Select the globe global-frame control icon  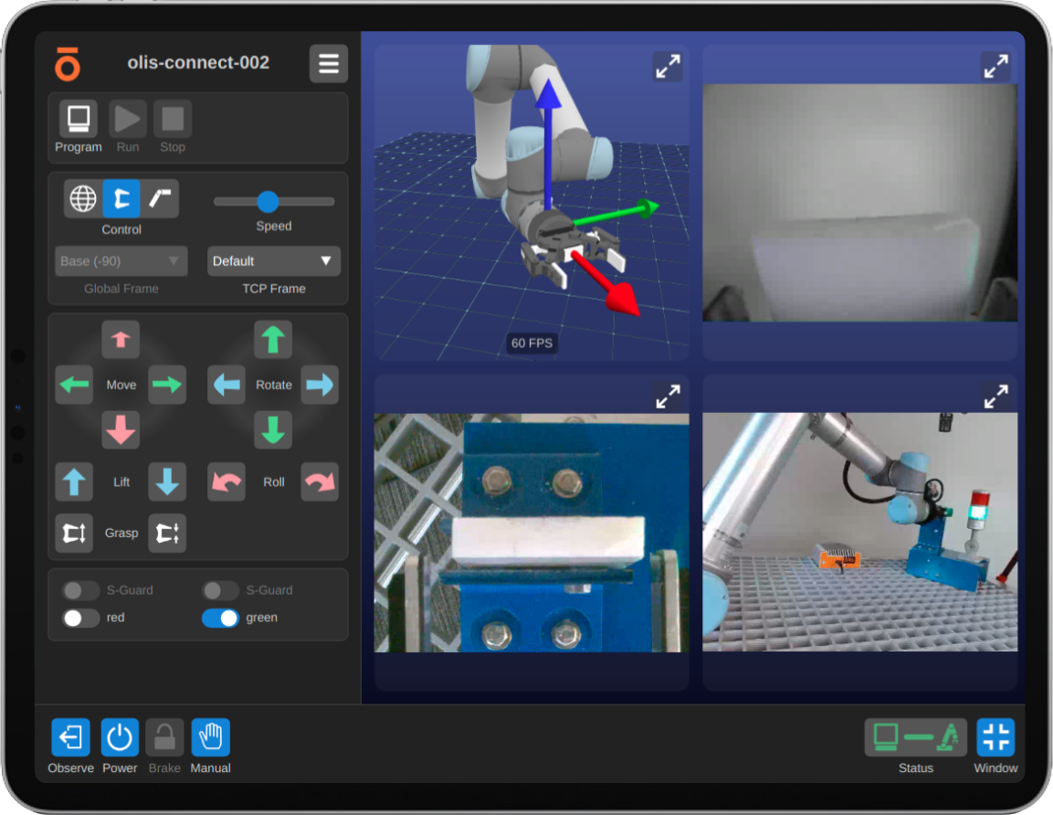click(82, 198)
